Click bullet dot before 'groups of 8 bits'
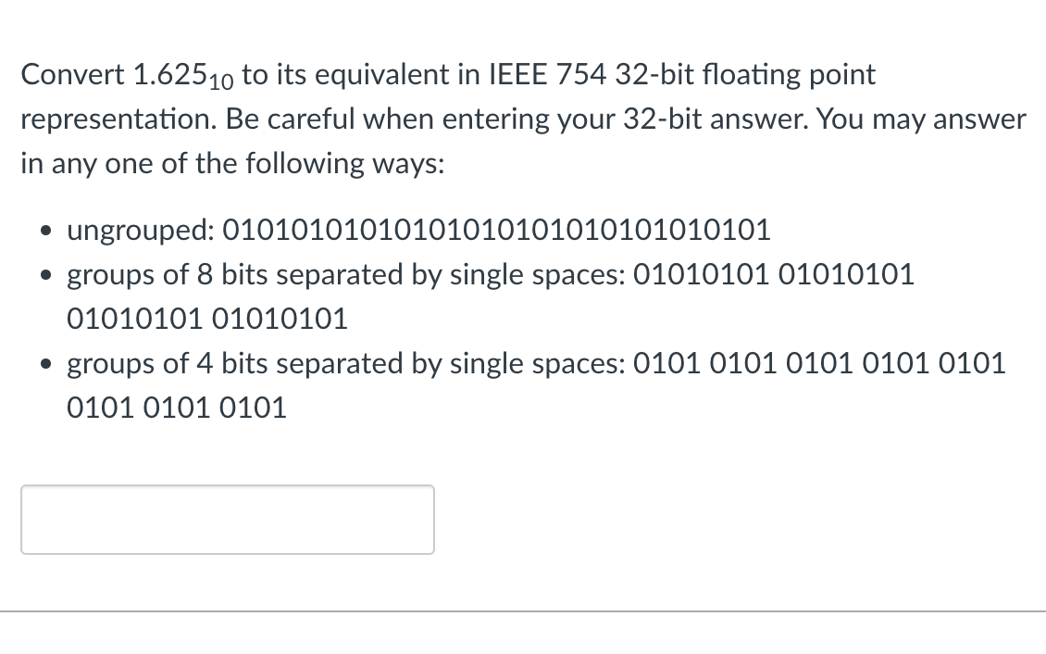The height and width of the screenshot is (654, 1046). coord(45,275)
